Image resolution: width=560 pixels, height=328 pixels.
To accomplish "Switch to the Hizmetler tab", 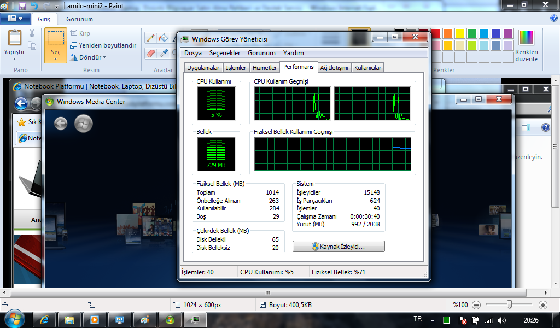I will point(265,68).
